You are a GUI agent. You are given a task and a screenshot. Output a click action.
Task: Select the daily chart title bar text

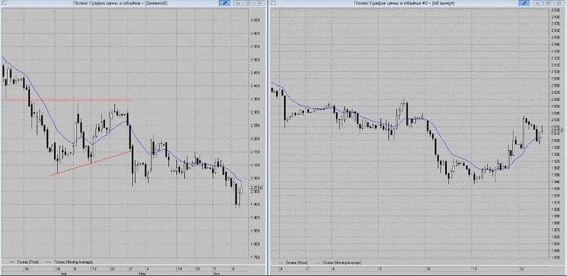point(121,3)
